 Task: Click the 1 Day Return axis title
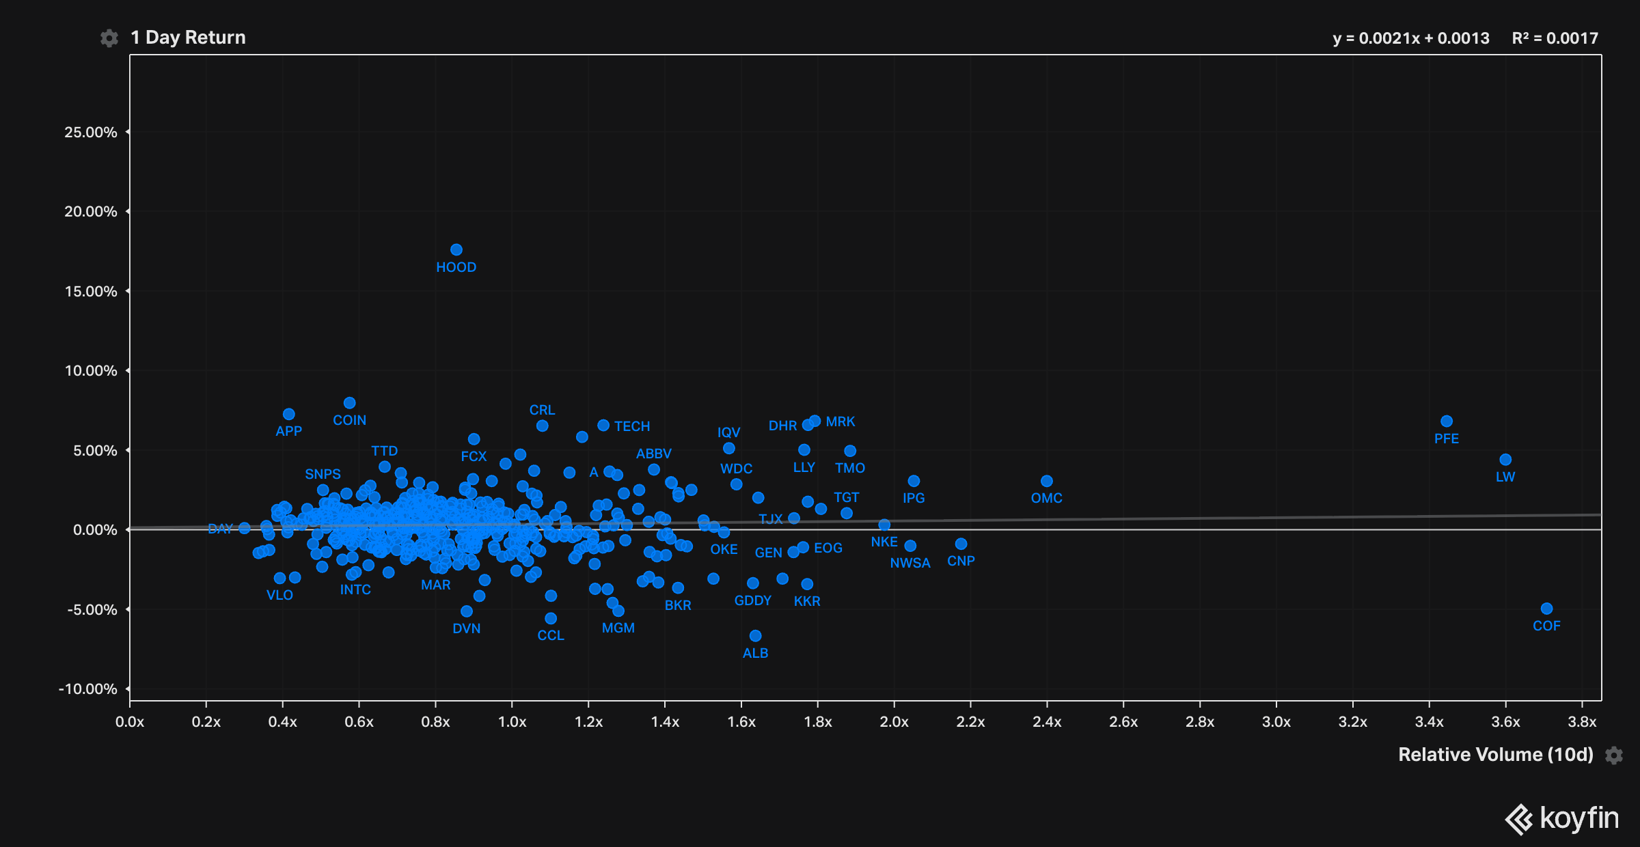coord(188,38)
